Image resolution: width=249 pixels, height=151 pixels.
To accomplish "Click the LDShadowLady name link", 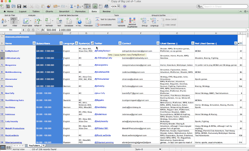I will click(x=13, y=58).
